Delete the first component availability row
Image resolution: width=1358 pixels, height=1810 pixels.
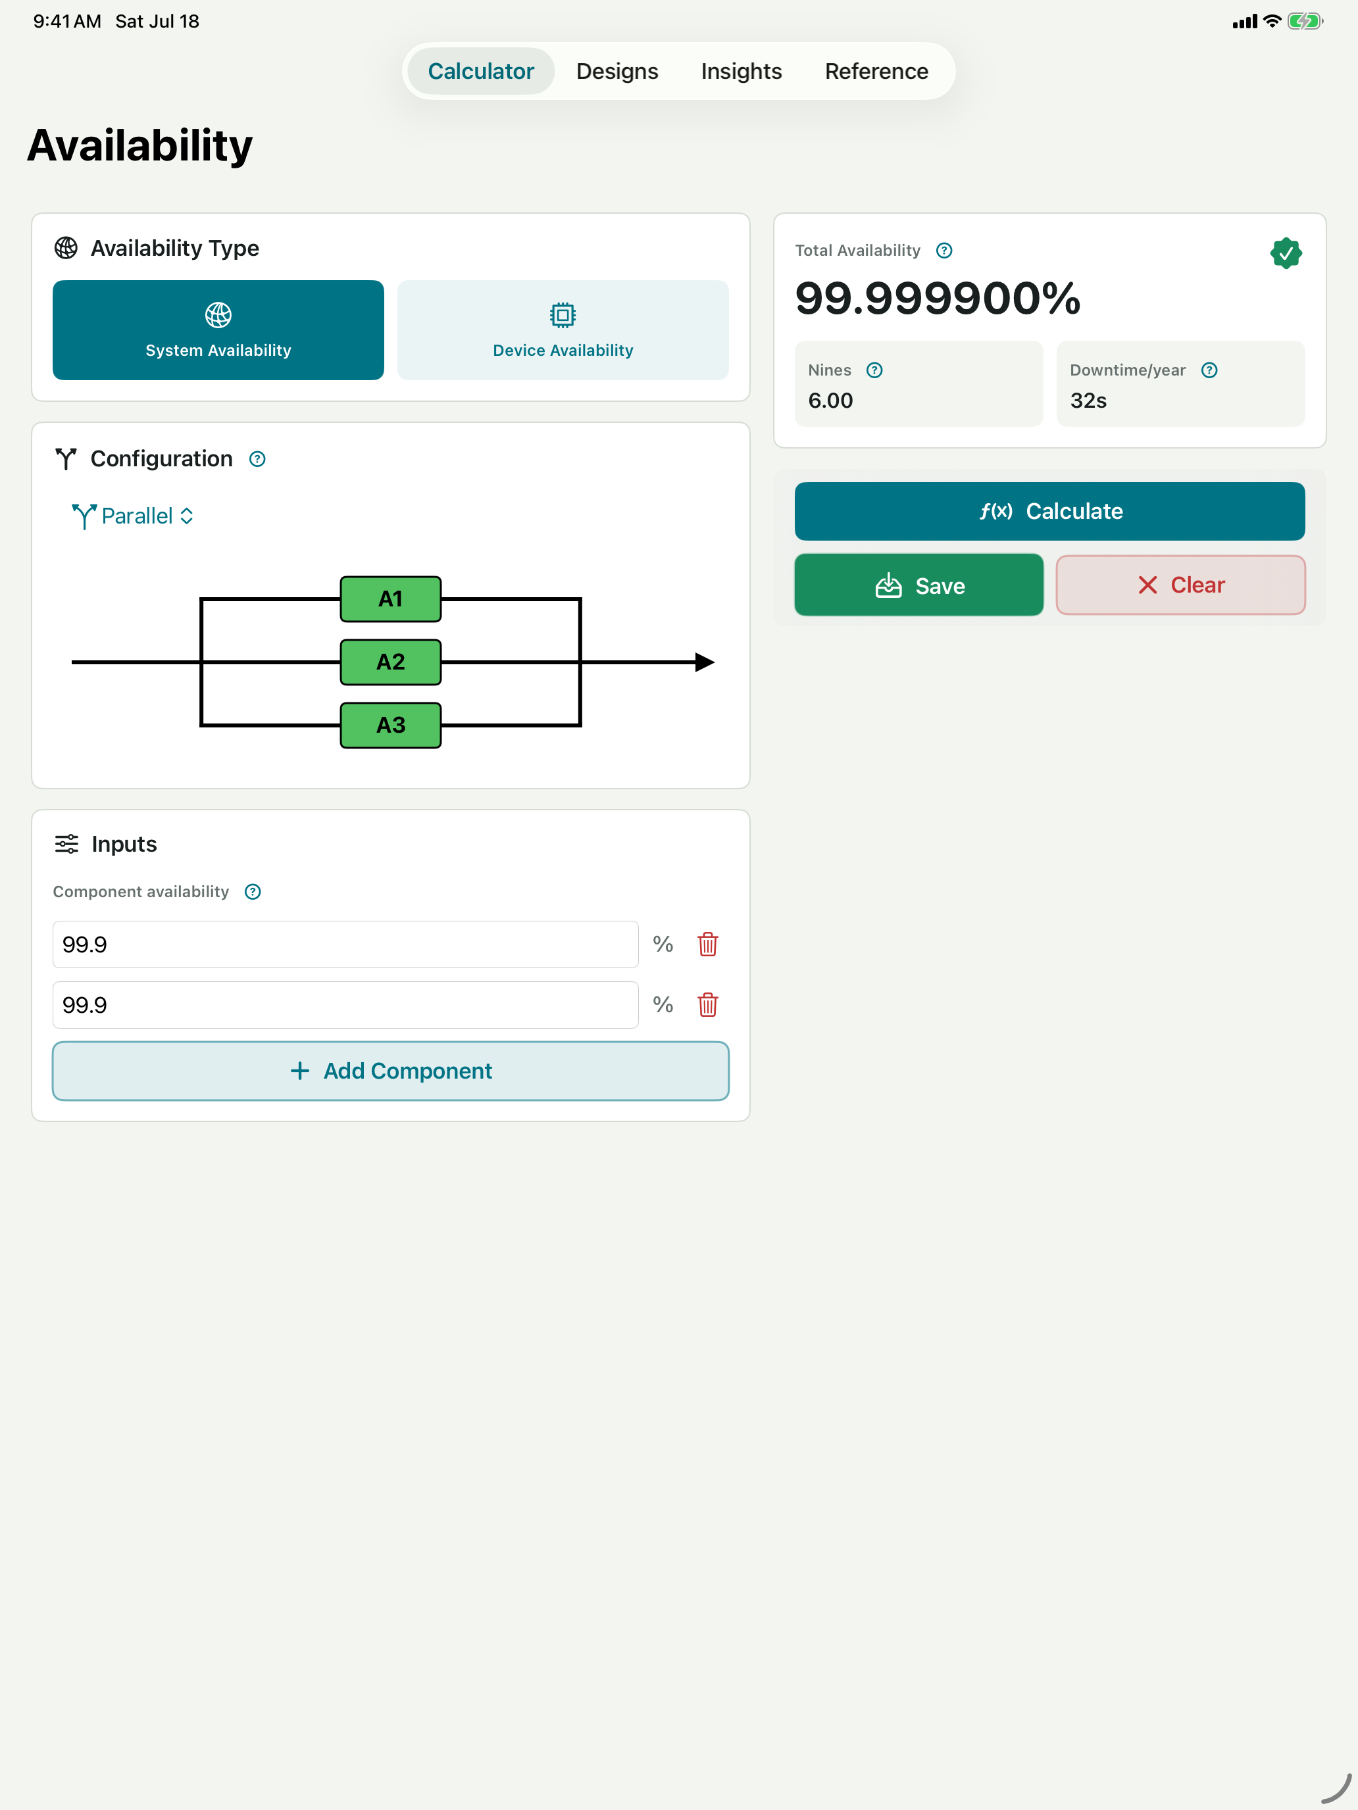[x=708, y=944]
